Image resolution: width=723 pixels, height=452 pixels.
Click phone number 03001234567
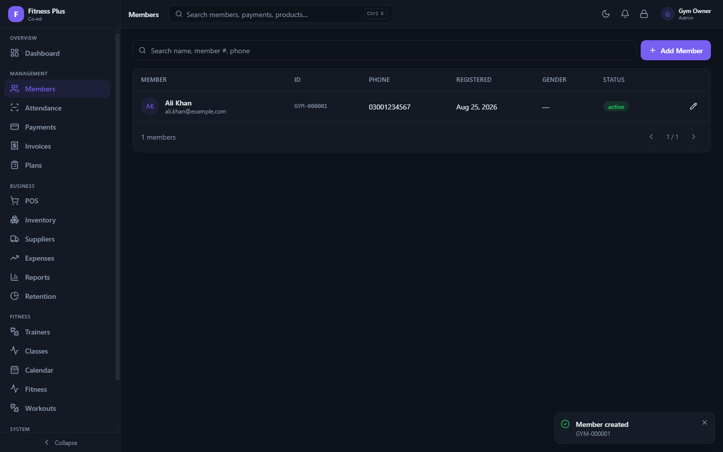[x=390, y=107]
